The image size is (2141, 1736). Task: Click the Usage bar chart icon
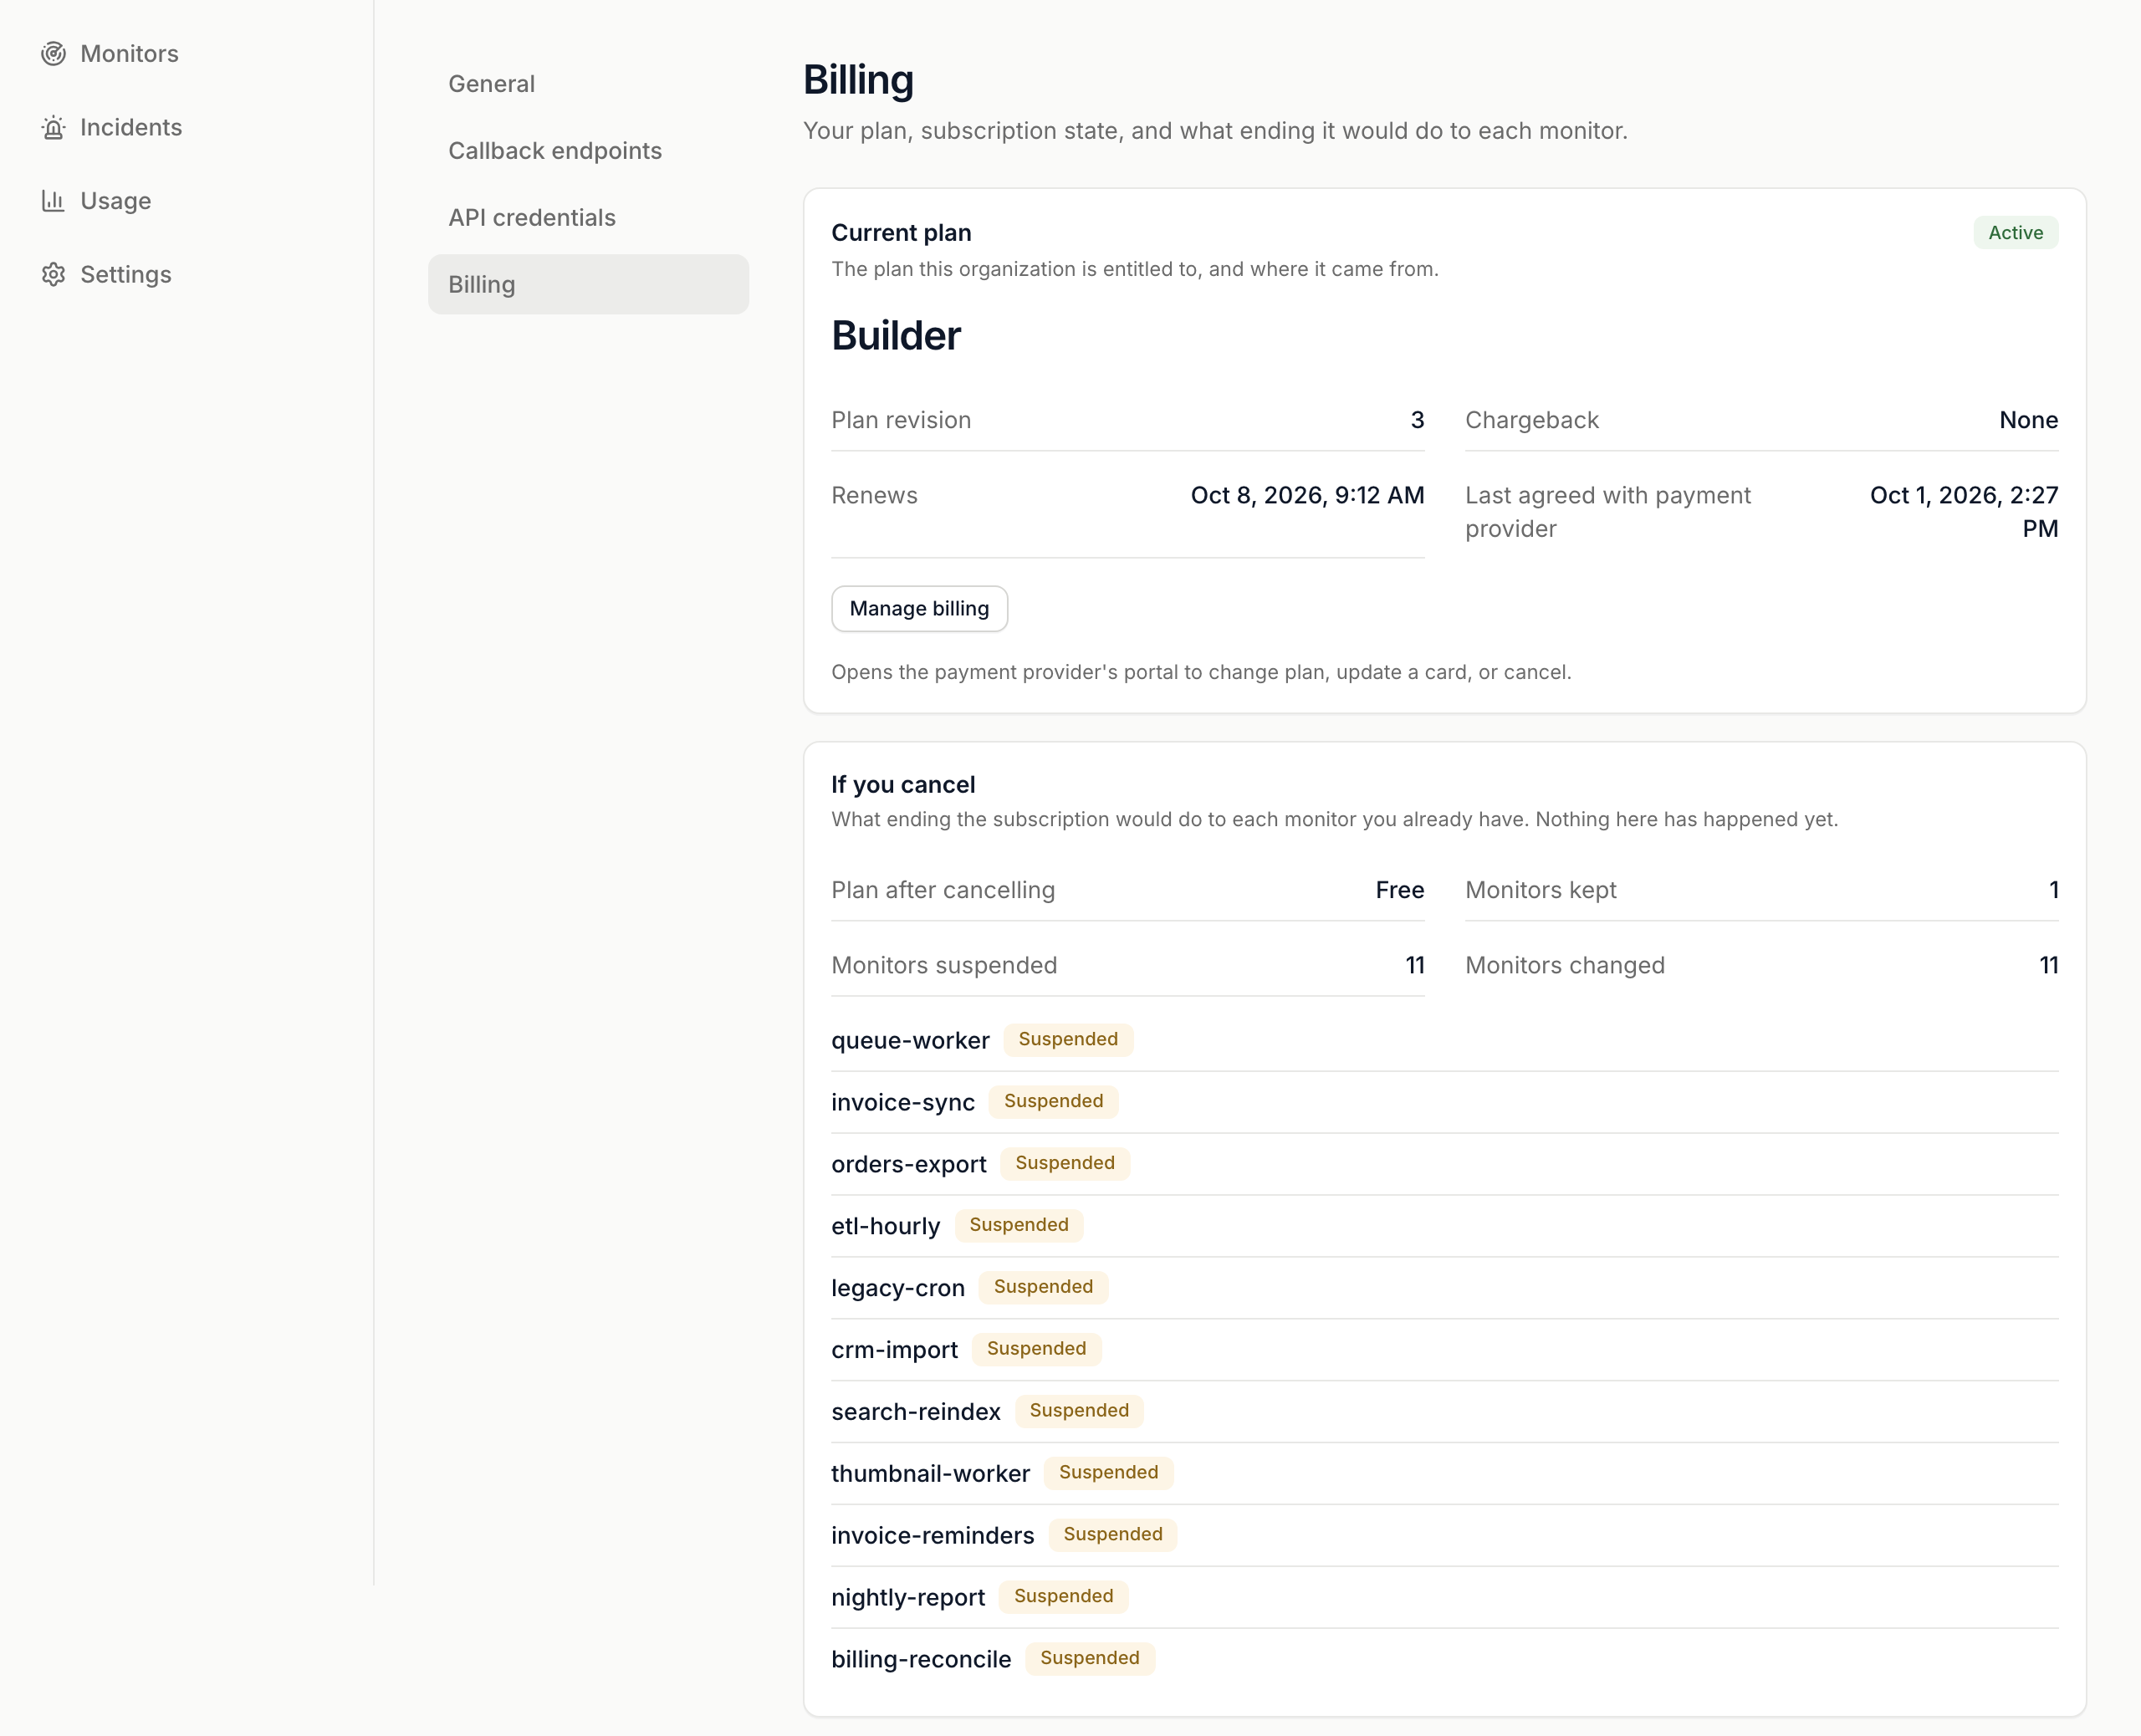coord(53,201)
